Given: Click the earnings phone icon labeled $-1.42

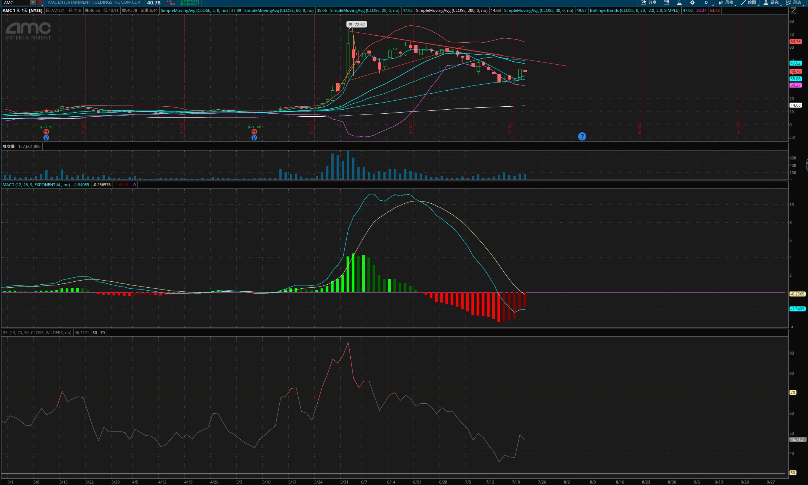Looking at the screenshot, I should [x=254, y=132].
